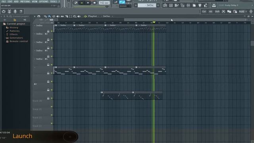The height and width of the screenshot is (143, 254).
Task: Toggle lock icon on 3xOsc #3 track
Action: (48, 48)
